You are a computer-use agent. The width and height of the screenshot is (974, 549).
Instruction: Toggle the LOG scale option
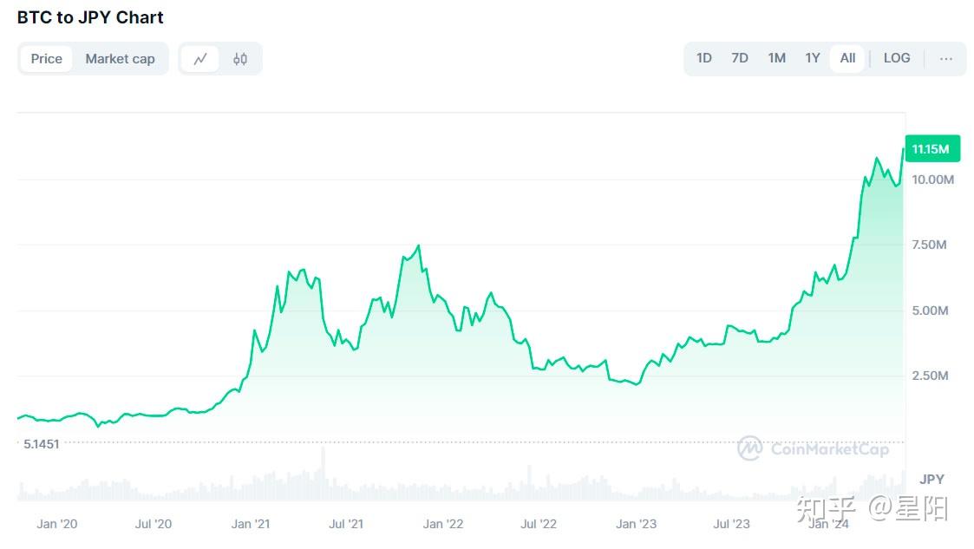896,57
